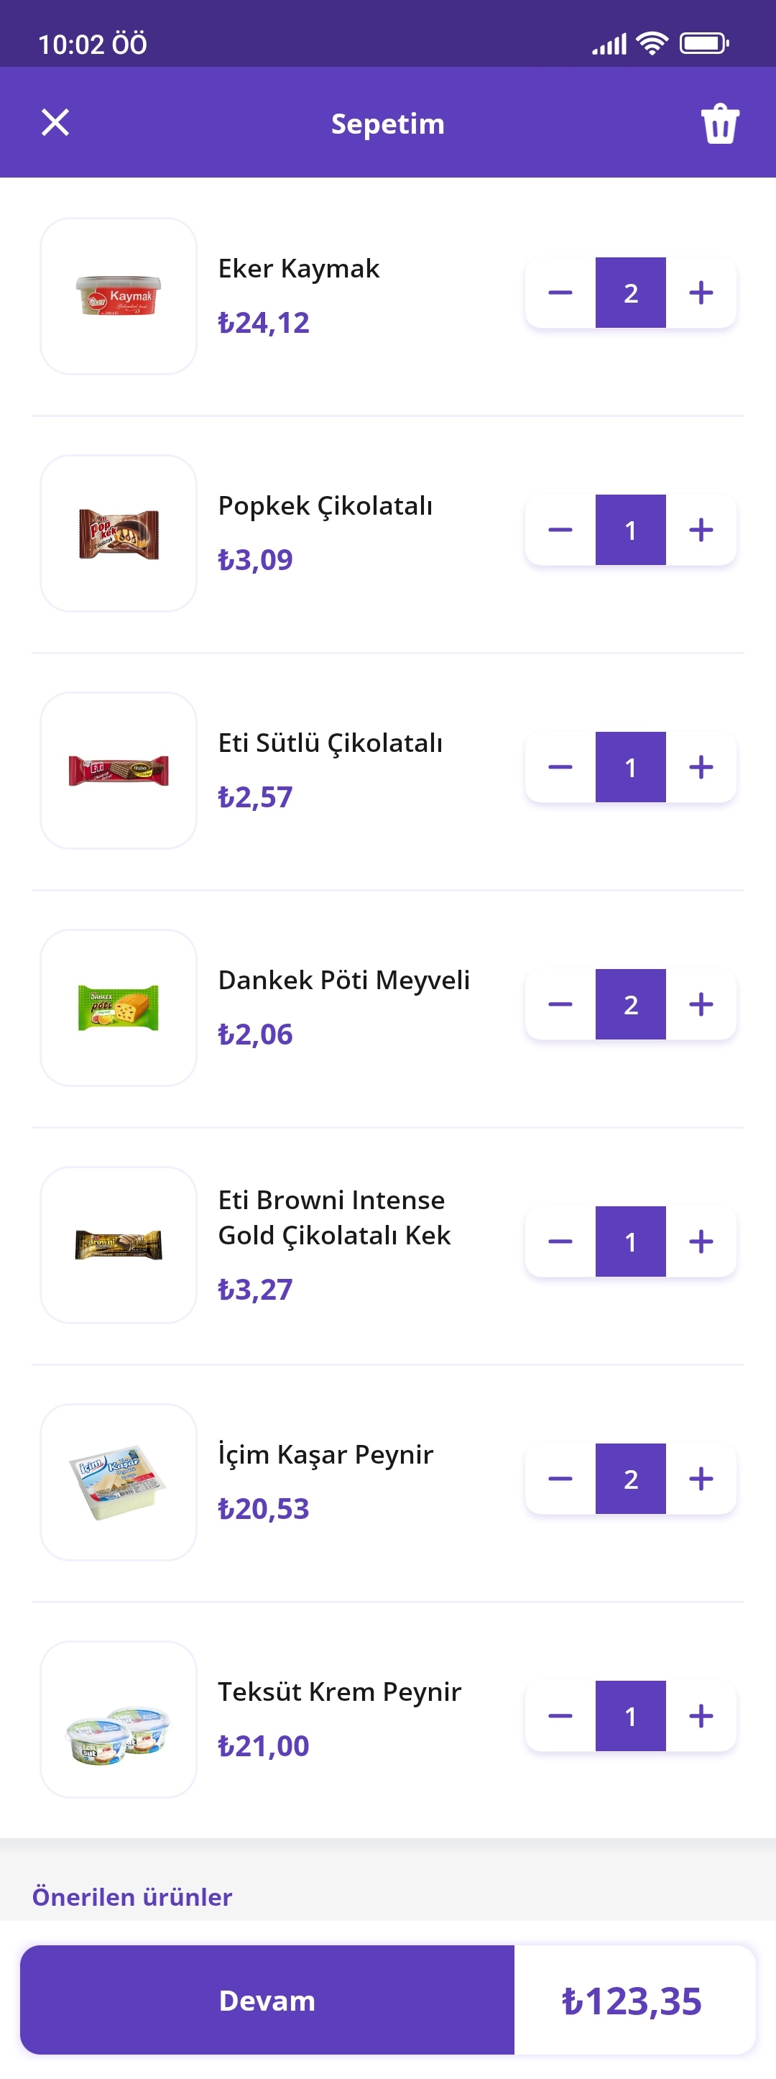
Task: Open the Önerilen ürünler section heading
Action: tap(132, 1896)
